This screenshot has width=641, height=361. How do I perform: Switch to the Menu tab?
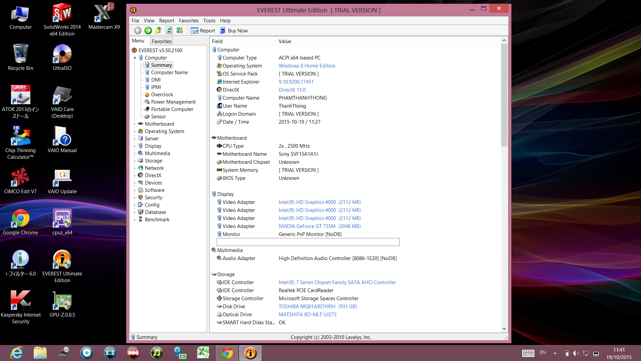(138, 41)
